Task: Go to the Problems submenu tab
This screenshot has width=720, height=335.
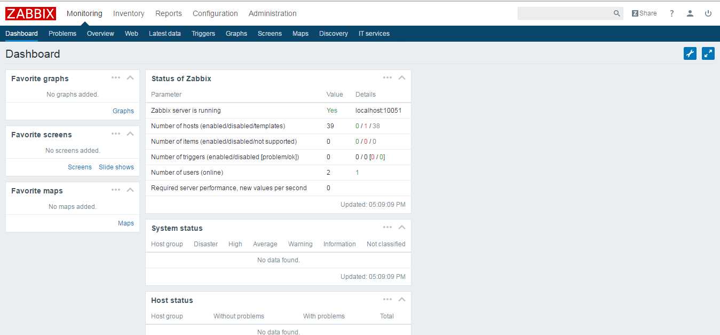Action: [62, 33]
